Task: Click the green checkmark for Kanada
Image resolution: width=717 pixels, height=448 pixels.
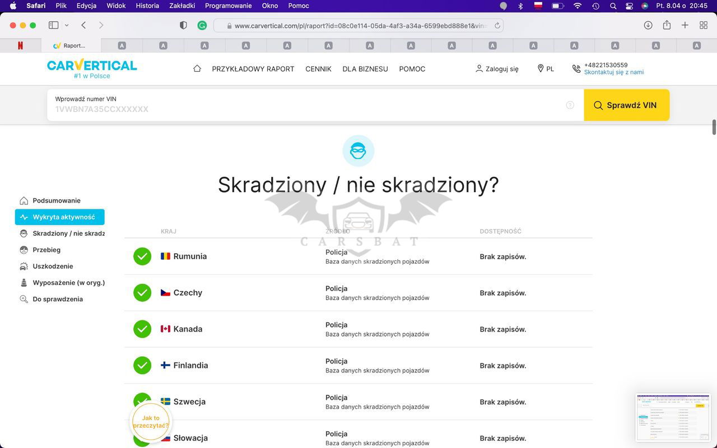Action: point(142,329)
